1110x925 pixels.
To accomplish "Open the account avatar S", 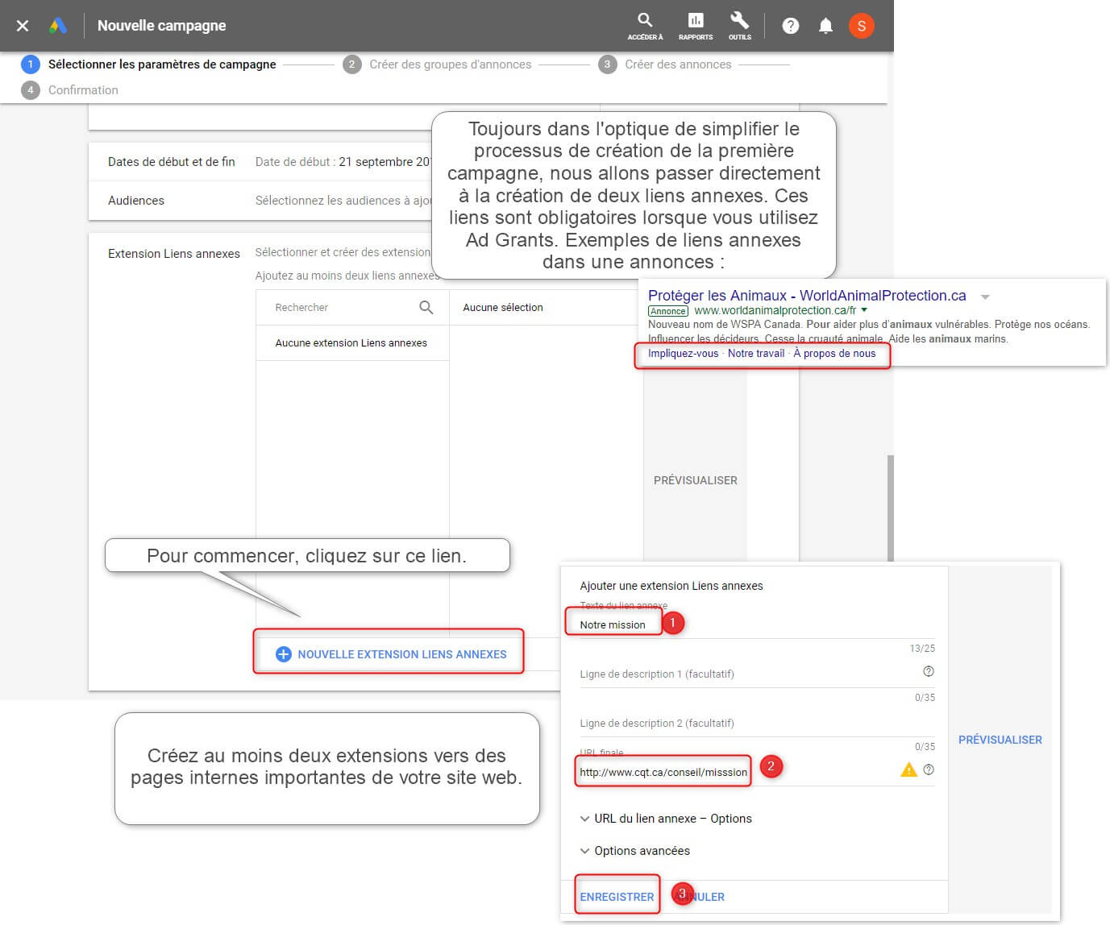I will (861, 26).
